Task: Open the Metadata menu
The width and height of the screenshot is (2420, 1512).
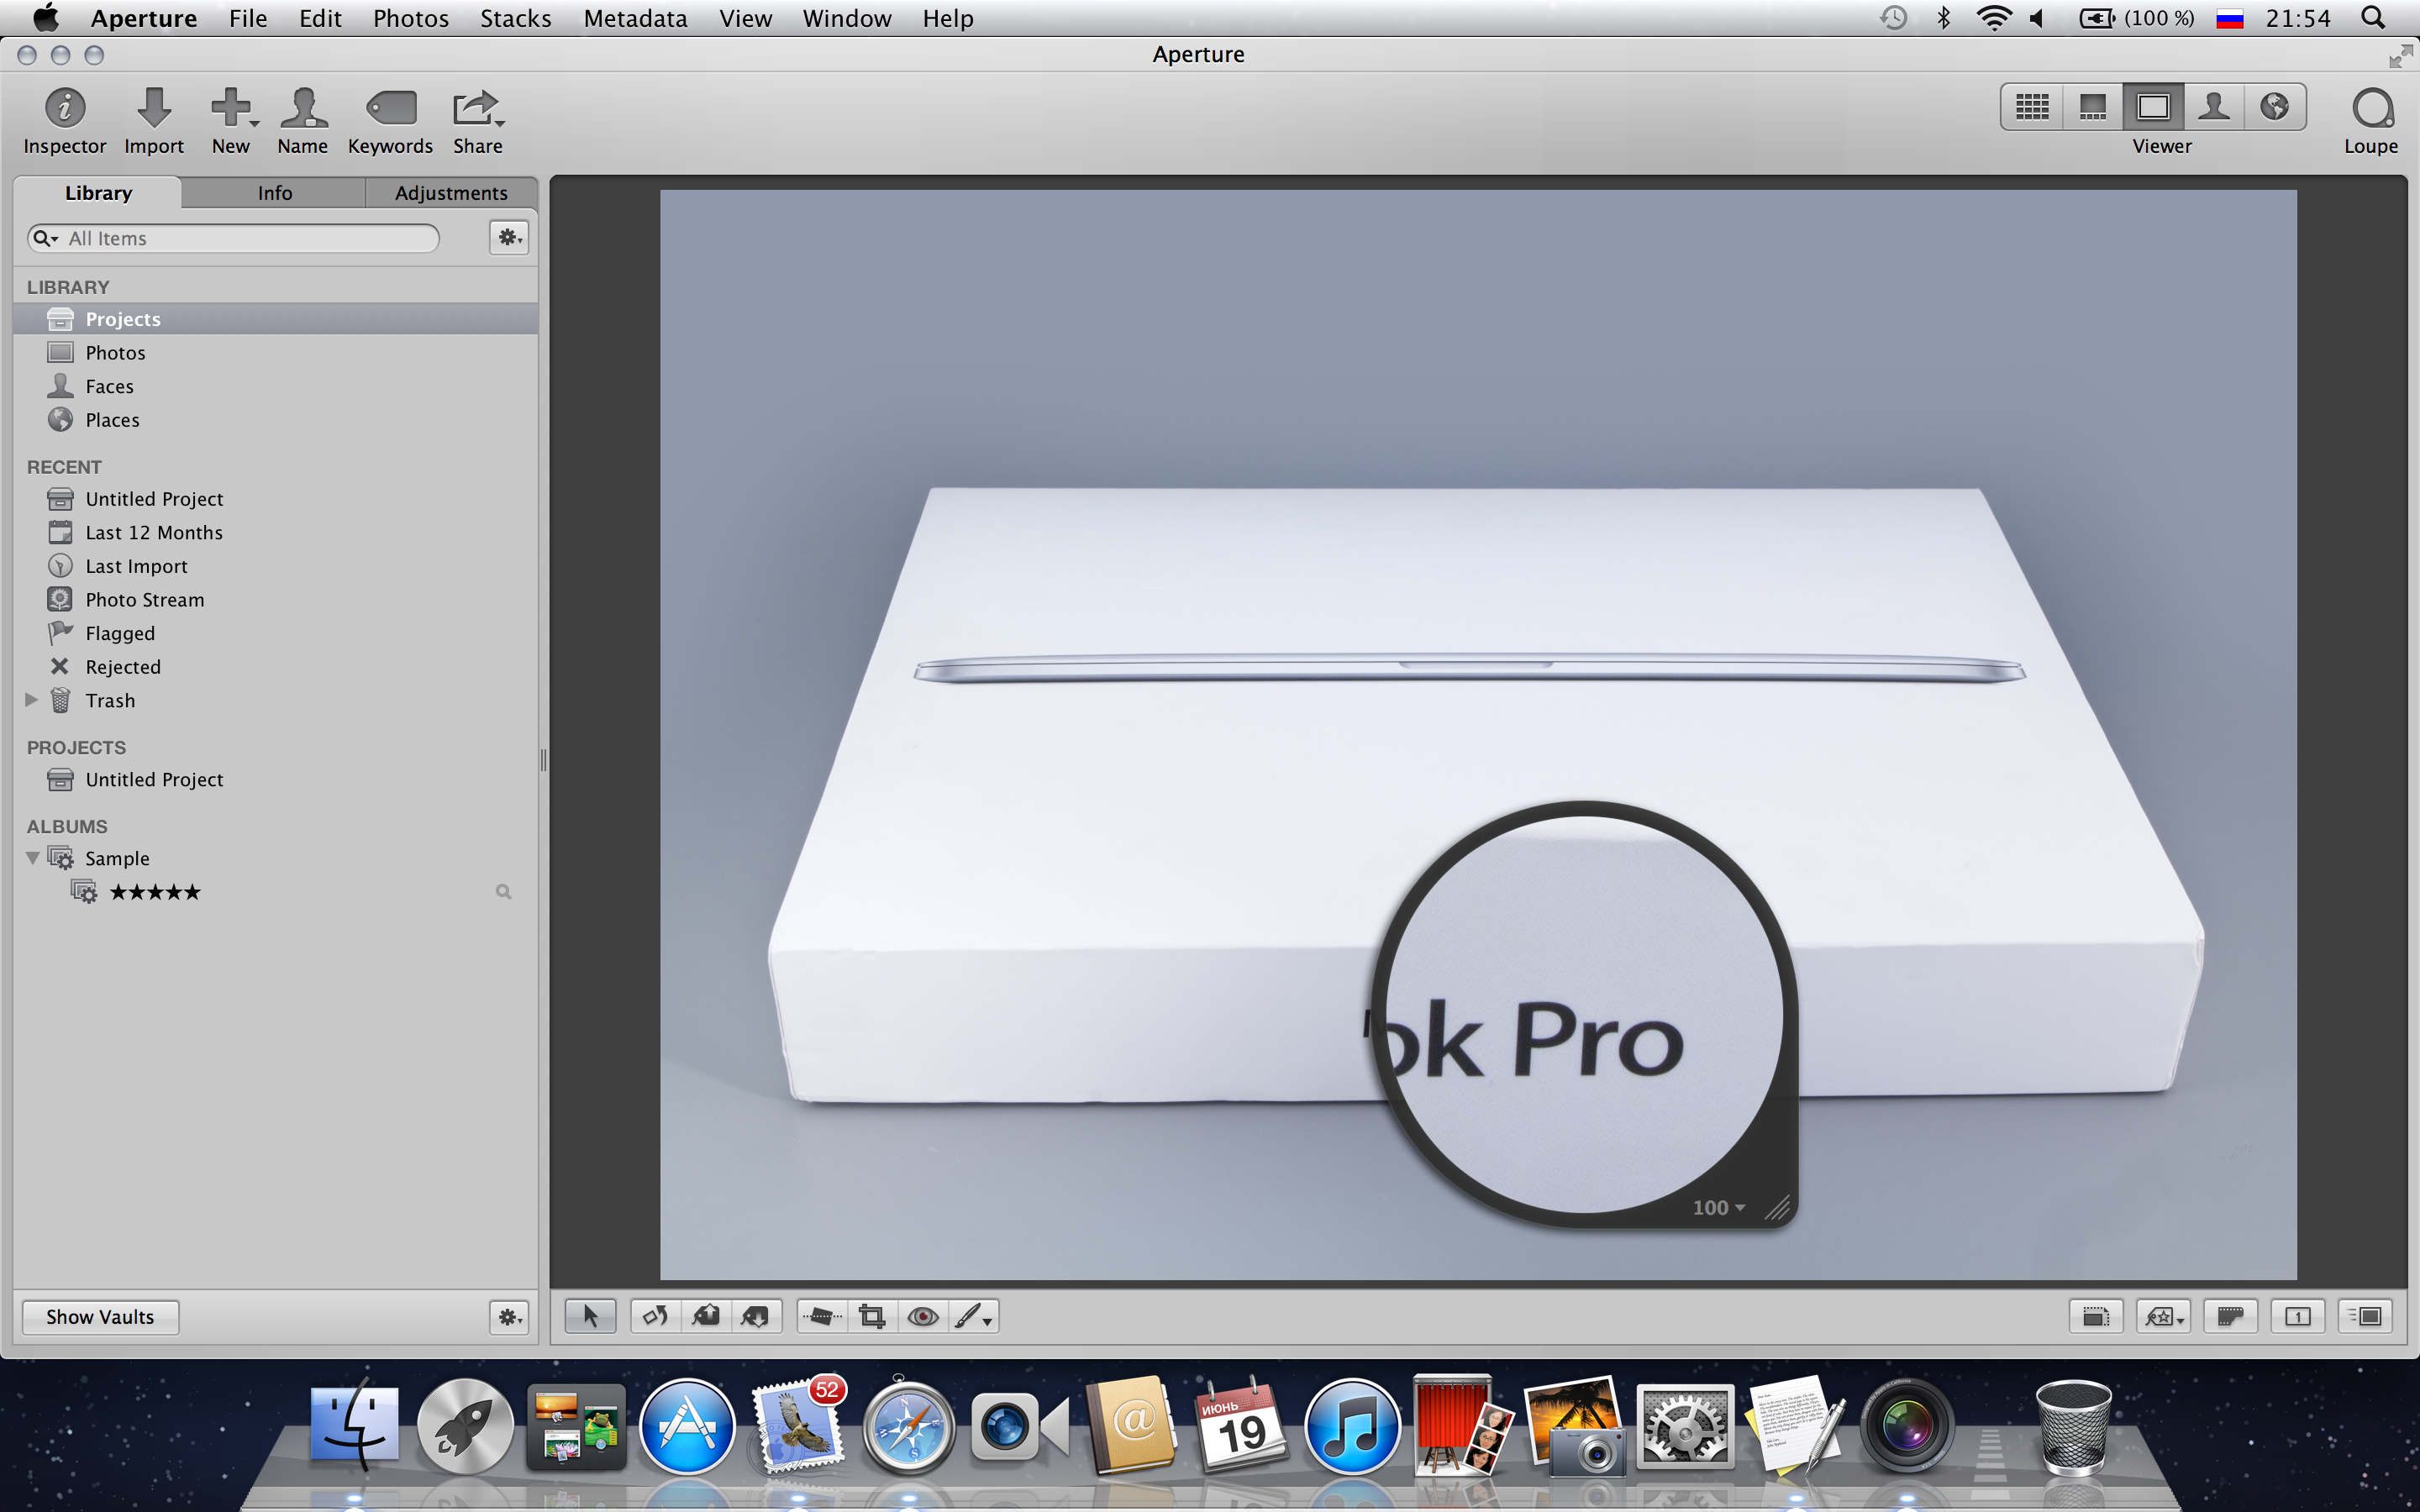Action: 635,18
